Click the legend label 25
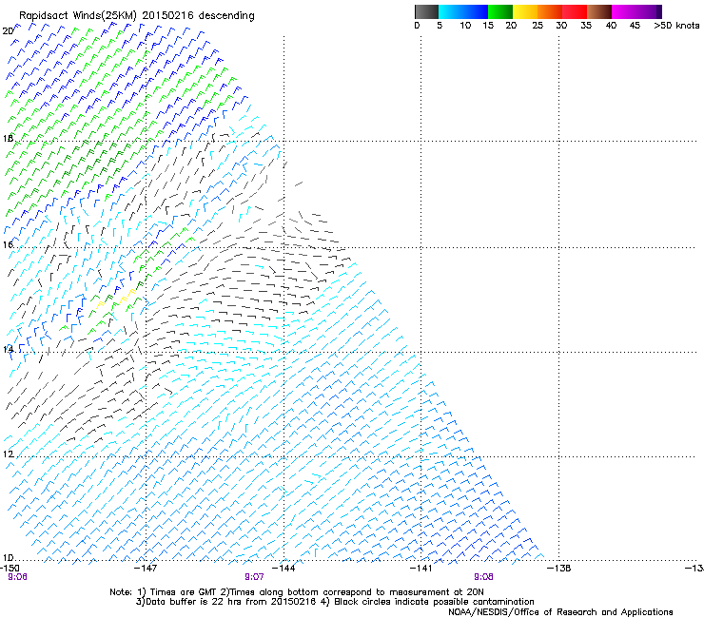This screenshot has width=704, height=618. tap(538, 26)
